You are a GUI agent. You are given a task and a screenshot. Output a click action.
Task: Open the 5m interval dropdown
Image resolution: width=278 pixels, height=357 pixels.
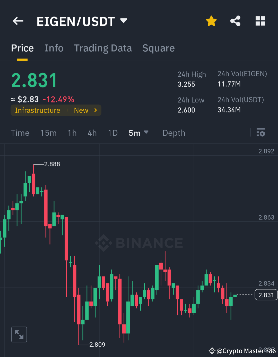tap(138, 133)
